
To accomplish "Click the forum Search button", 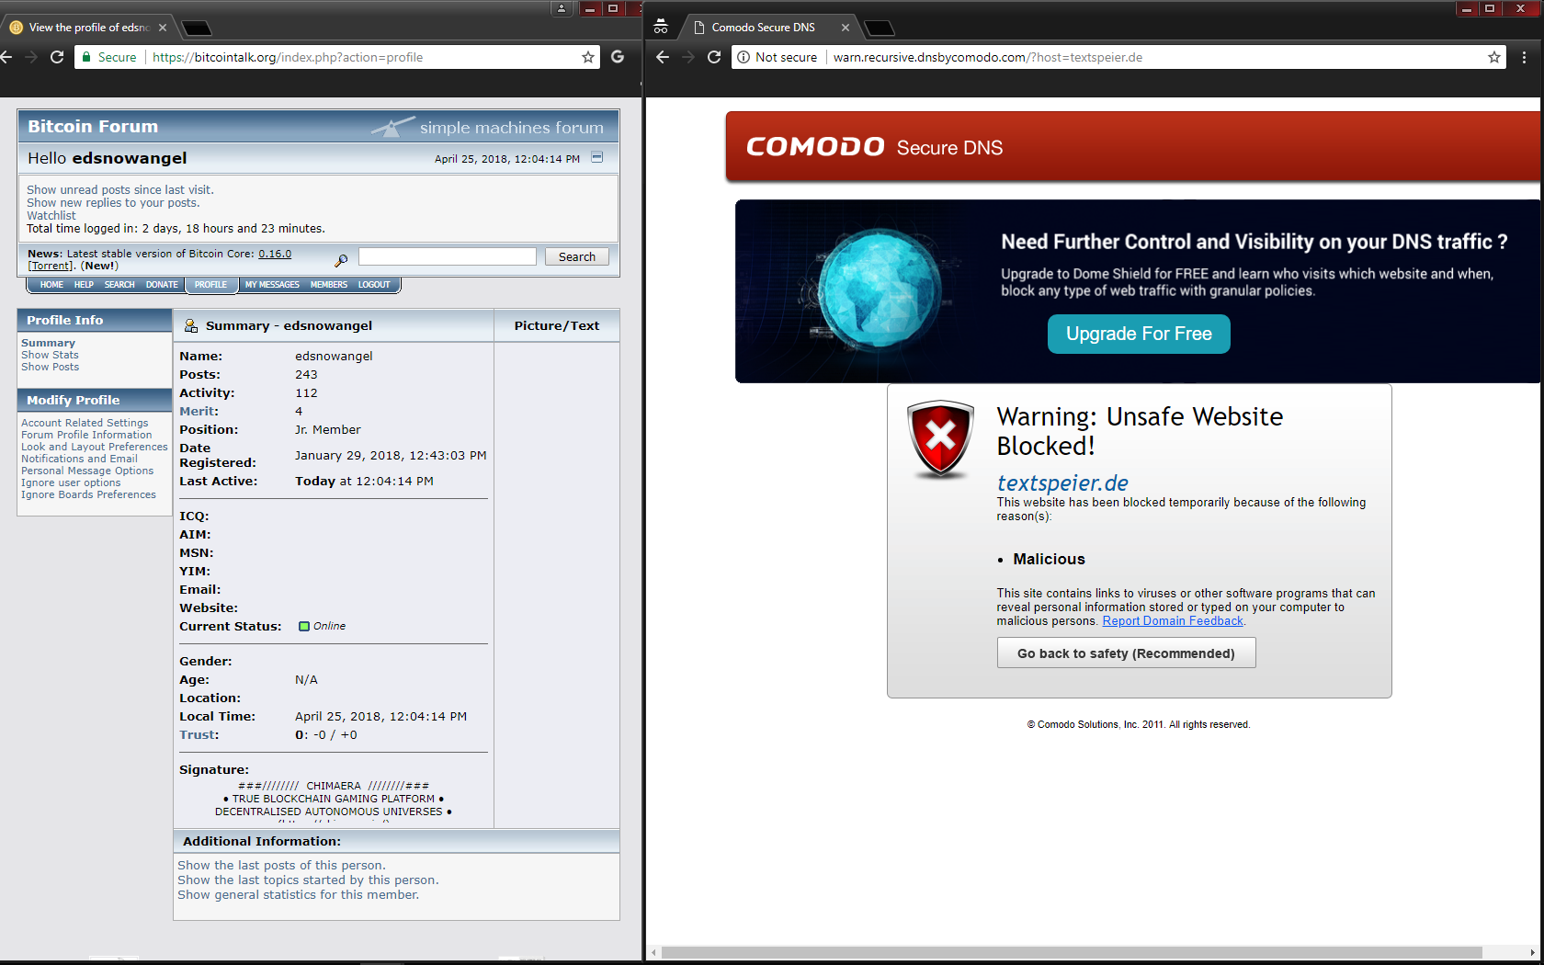I will coord(577,256).
